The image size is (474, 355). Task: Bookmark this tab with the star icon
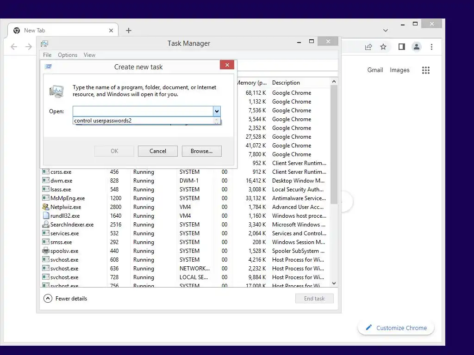click(383, 47)
